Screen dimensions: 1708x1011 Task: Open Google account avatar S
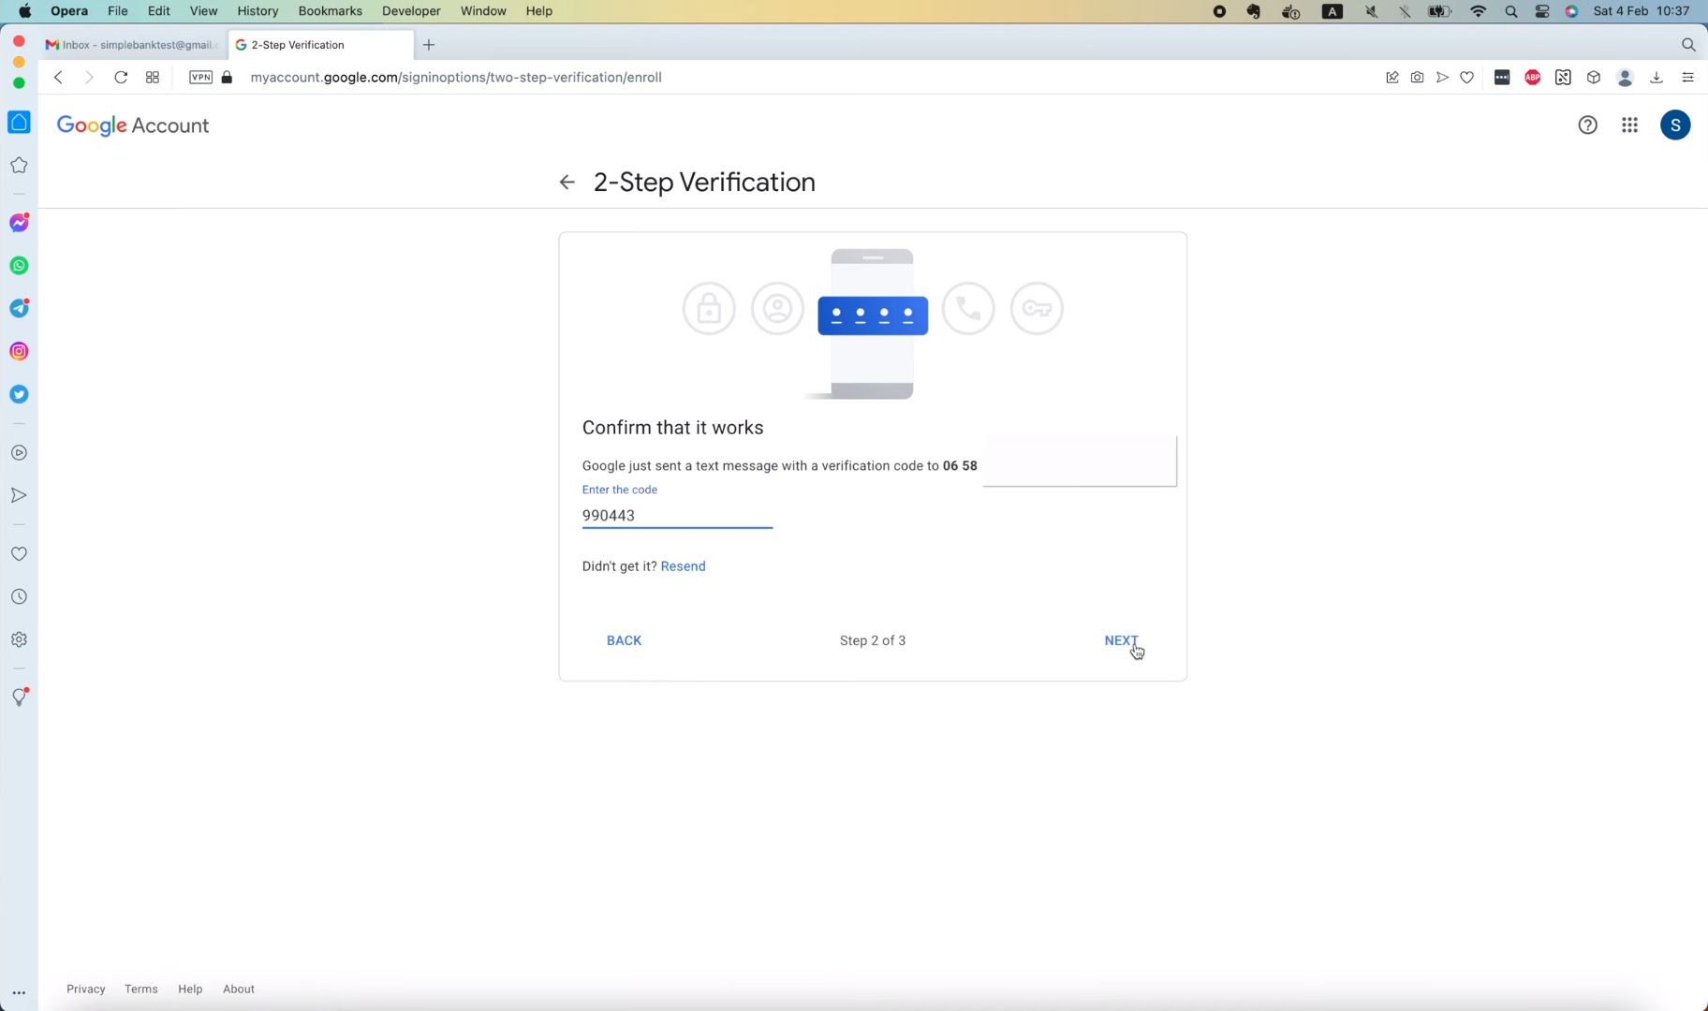[x=1676, y=125]
